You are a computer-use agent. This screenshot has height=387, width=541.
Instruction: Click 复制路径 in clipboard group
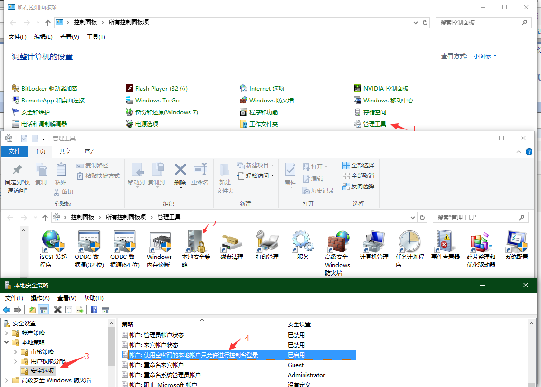[93, 166]
